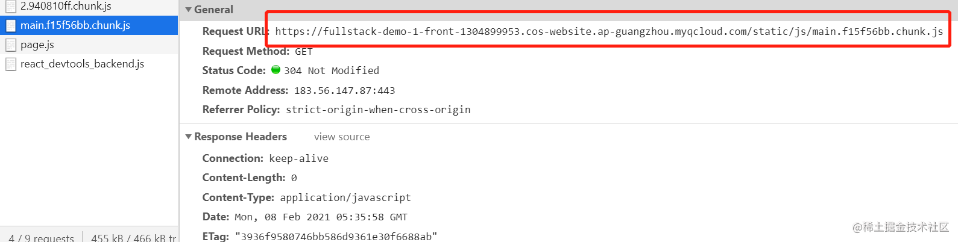
Task: Click the Referrer Policy value
Action: coord(378,110)
